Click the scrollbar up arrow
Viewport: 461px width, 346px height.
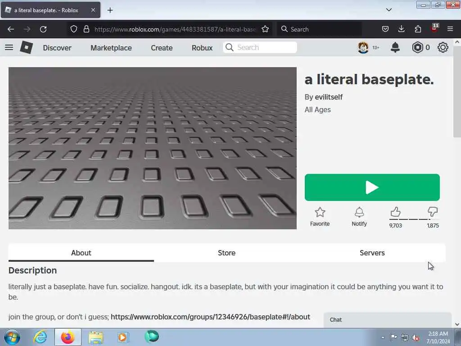(457, 42)
